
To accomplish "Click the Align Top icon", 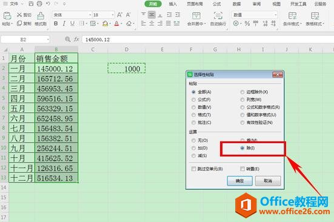I will pyautogui.click(x=143, y=15).
